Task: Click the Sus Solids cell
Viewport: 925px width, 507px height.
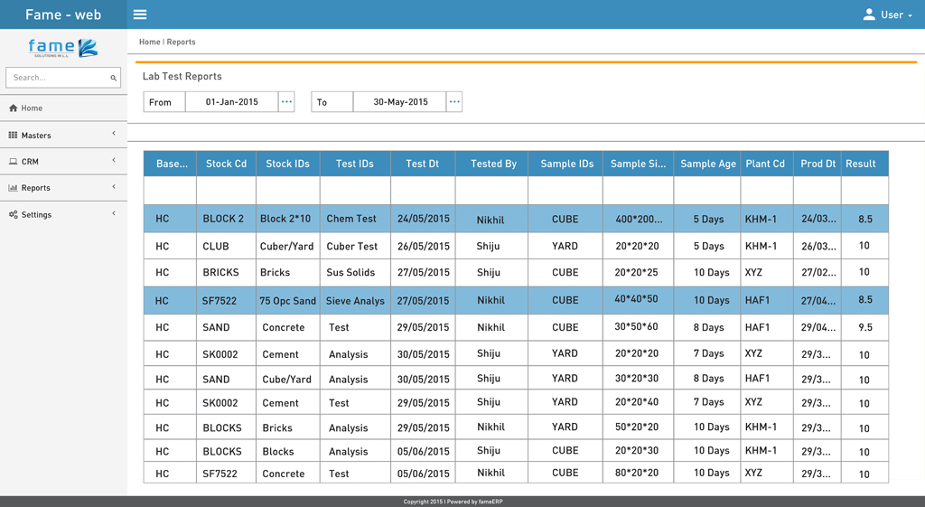Action: pyautogui.click(x=355, y=272)
